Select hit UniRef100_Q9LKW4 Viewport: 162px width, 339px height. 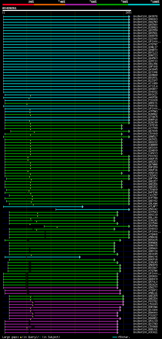click(x=145, y=204)
